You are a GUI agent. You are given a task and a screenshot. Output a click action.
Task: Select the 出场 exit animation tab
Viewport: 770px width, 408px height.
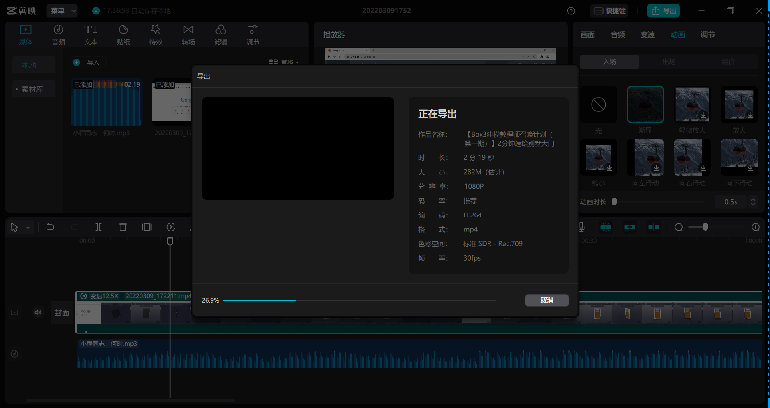tap(669, 62)
